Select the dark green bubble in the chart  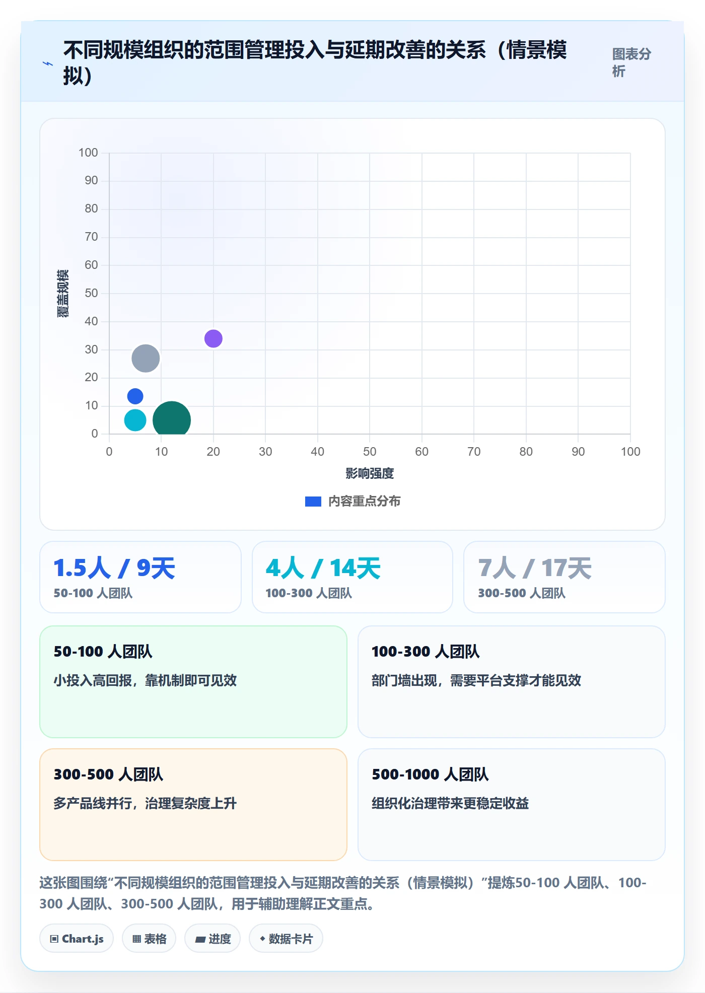172,418
